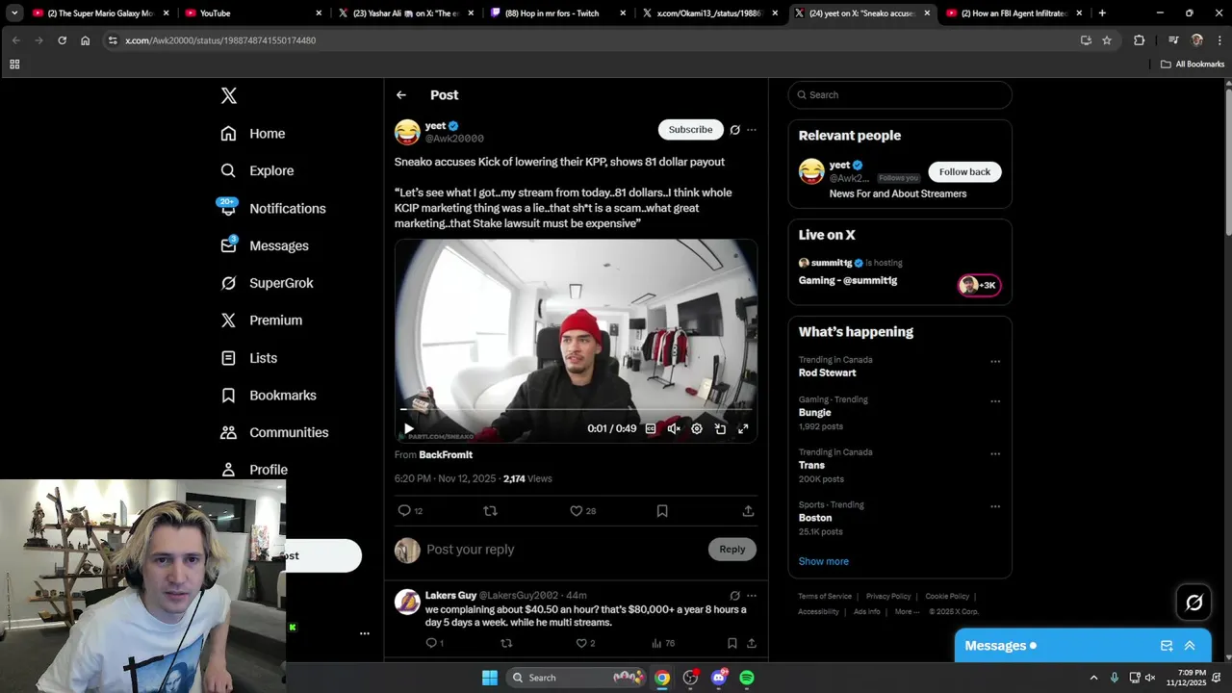The image size is (1232, 693).
Task: Toggle picture-in-picture on video
Action: [720, 429]
